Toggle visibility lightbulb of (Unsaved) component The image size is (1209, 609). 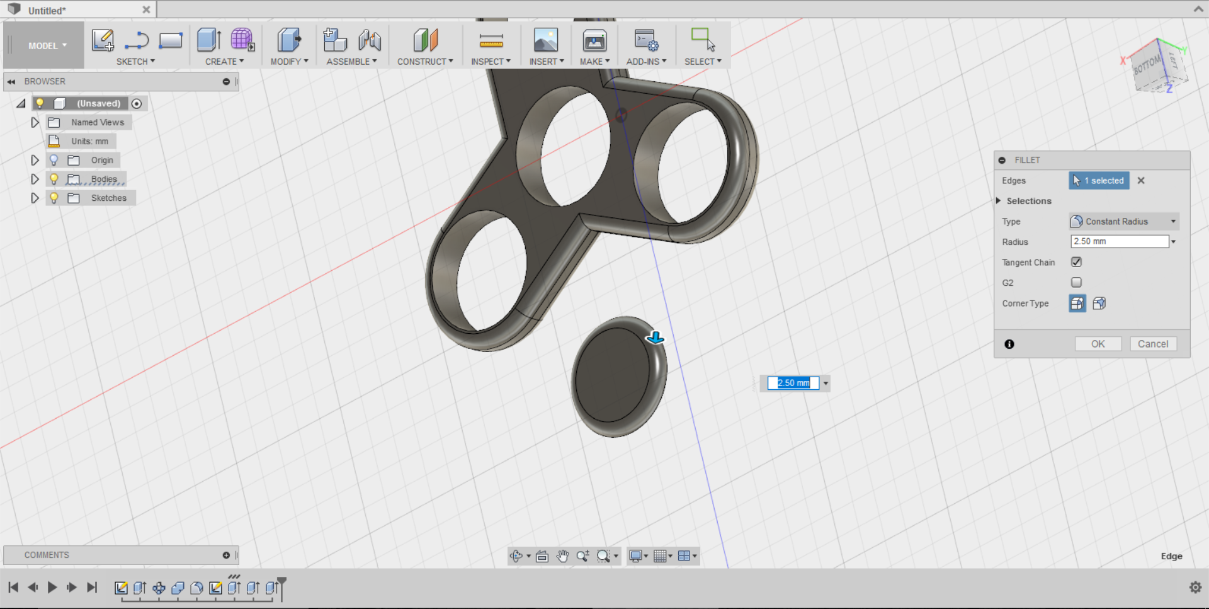click(x=40, y=103)
